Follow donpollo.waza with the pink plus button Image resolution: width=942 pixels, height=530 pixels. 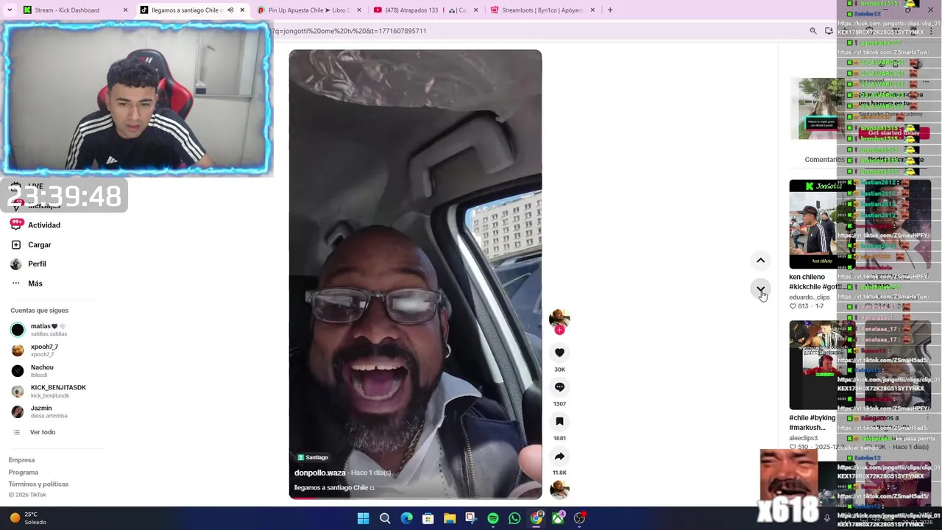559,331
